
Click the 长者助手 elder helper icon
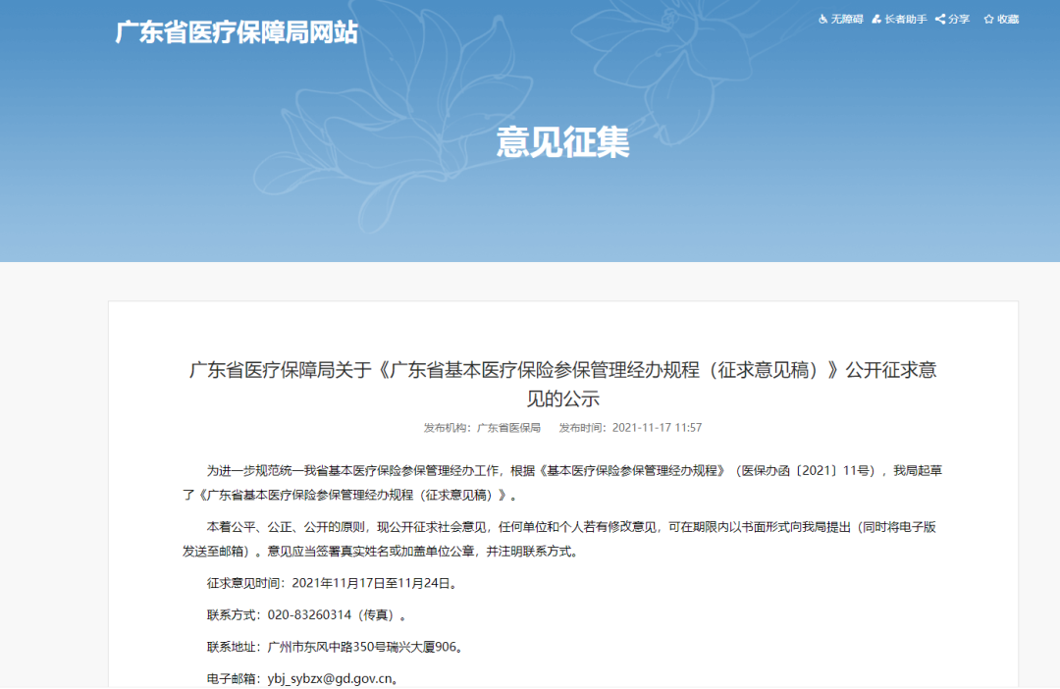(x=876, y=19)
